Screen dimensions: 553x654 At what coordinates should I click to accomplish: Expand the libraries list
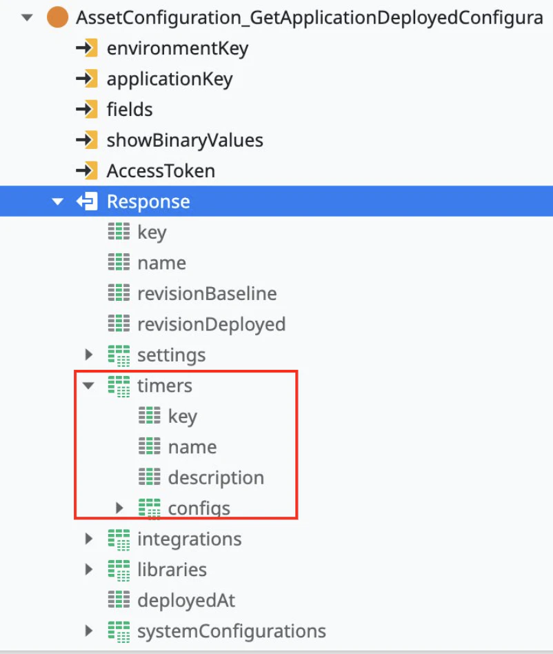[x=89, y=569]
